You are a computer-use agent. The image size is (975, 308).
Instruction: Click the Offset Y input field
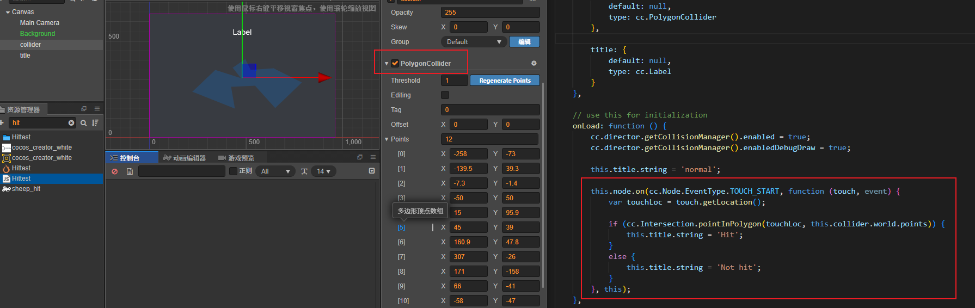(x=520, y=125)
